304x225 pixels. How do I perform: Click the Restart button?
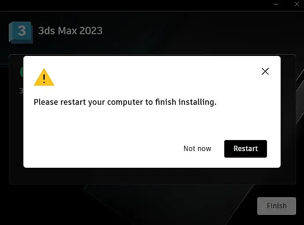point(245,149)
